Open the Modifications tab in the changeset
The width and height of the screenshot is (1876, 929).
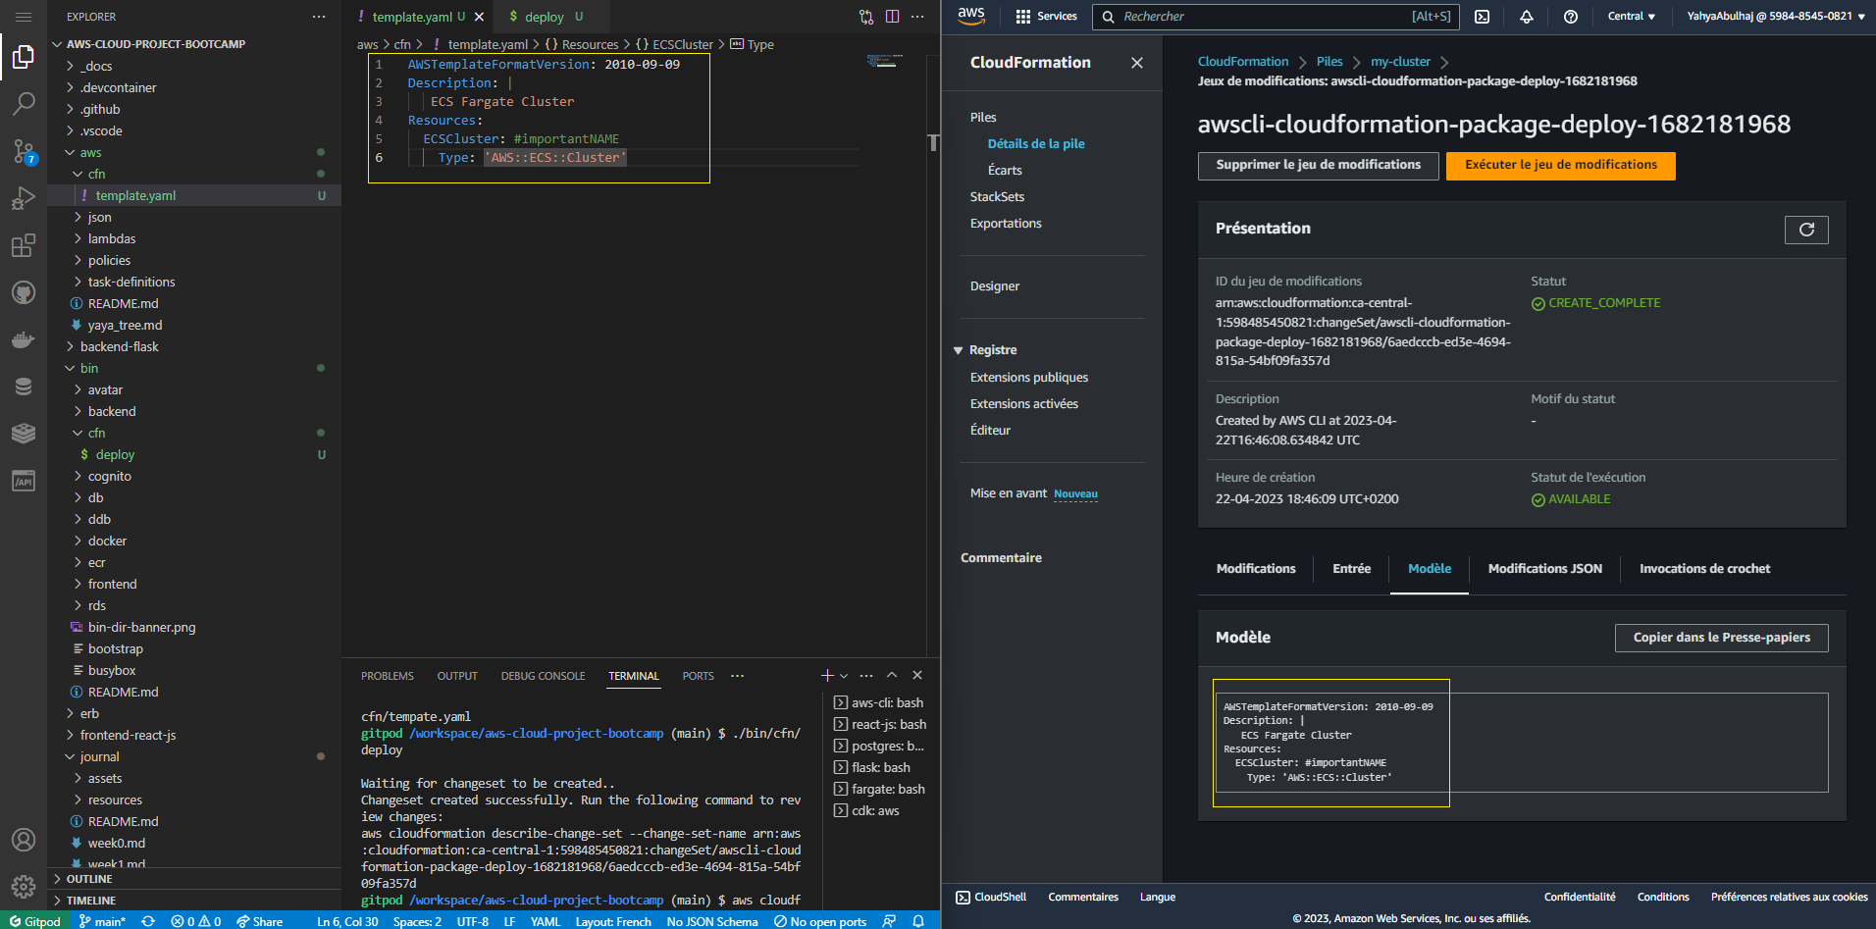(1256, 569)
